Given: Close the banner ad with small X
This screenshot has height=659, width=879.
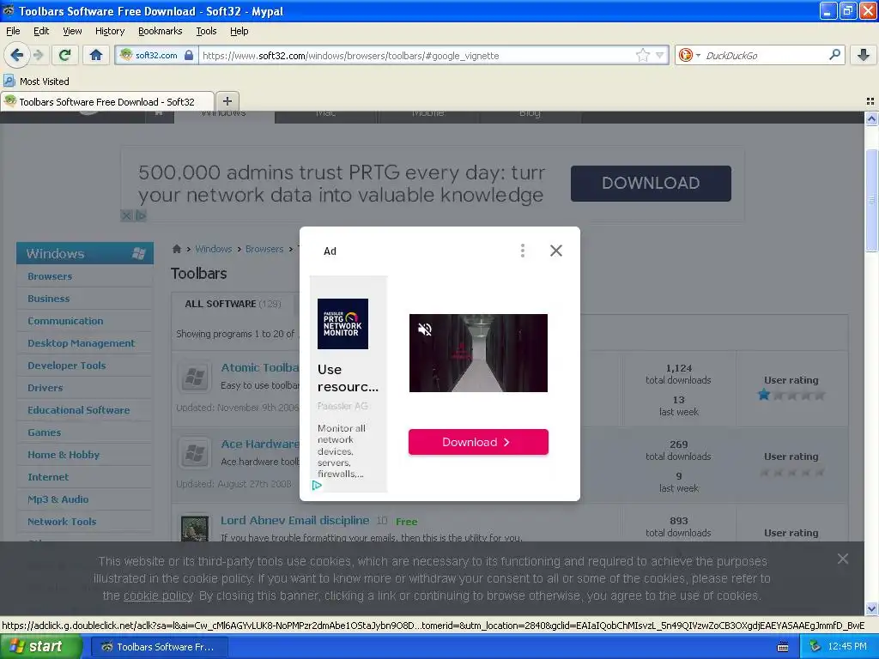Looking at the screenshot, I should pyautogui.click(x=127, y=215).
